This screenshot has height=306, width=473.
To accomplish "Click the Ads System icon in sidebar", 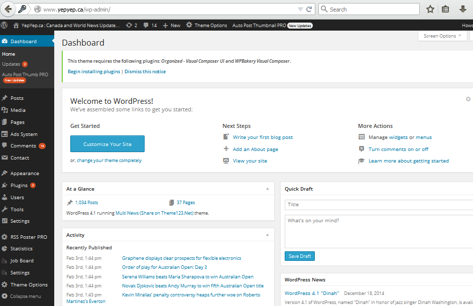I will click(x=5, y=134).
